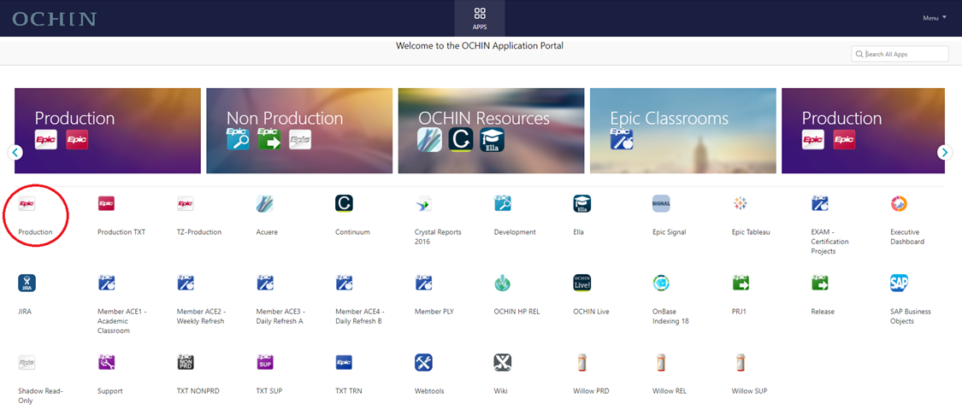This screenshot has height=415, width=962.
Task: Focus the Search All Apps field
Action: (x=900, y=54)
